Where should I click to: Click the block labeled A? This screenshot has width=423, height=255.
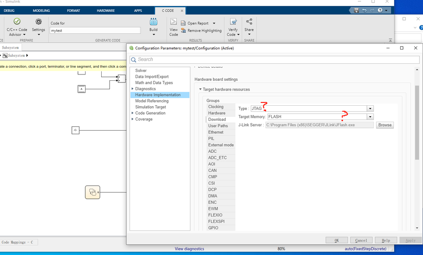click(x=81, y=89)
